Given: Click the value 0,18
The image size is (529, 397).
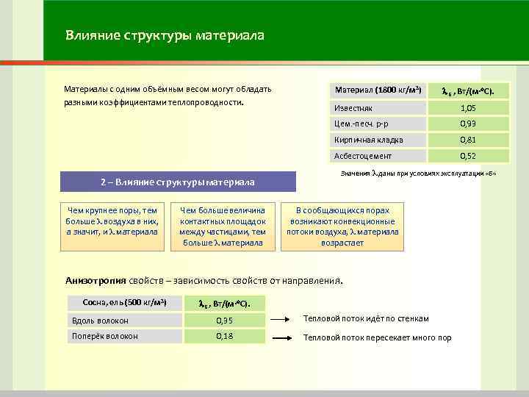Looking at the screenshot, I should [225, 336].
